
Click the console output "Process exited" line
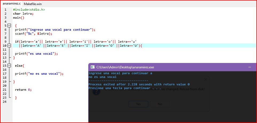[x=139, y=84]
